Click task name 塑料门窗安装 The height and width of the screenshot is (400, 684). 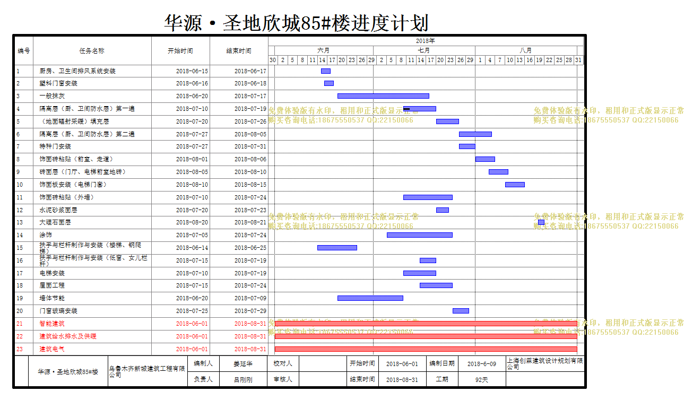click(58, 83)
